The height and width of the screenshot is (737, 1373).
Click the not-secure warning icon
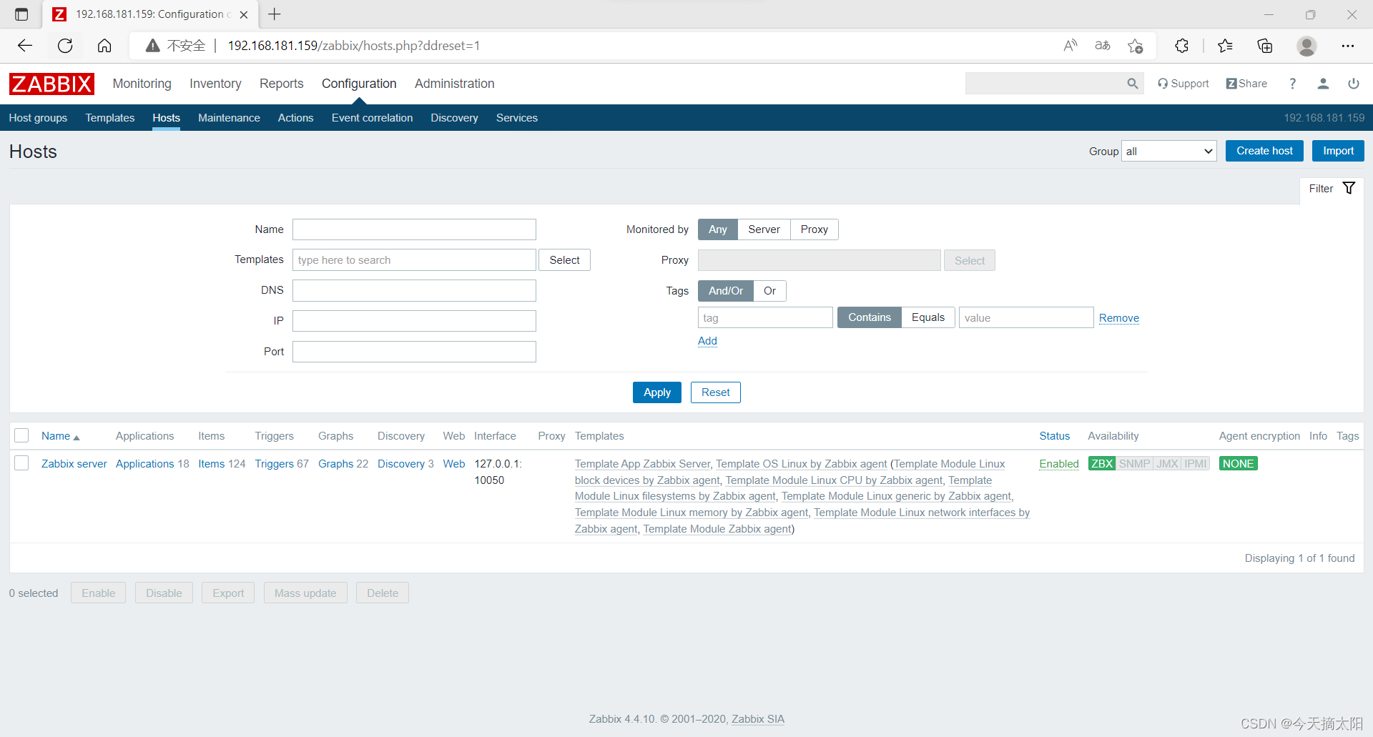152,46
